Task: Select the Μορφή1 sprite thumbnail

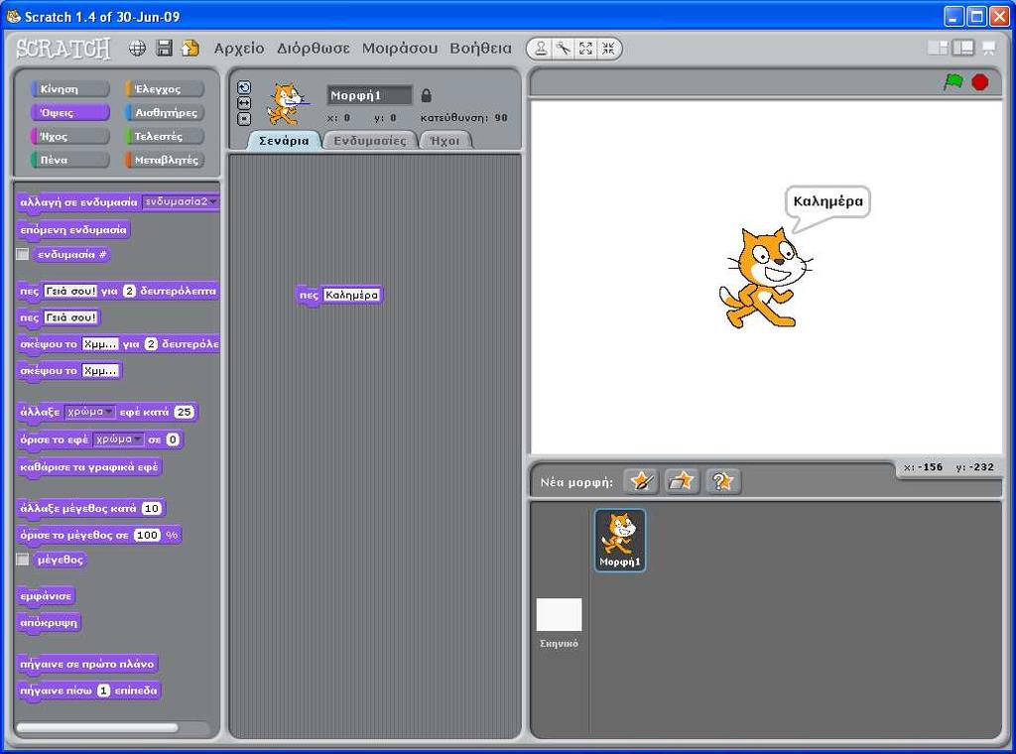Action: 620,540
